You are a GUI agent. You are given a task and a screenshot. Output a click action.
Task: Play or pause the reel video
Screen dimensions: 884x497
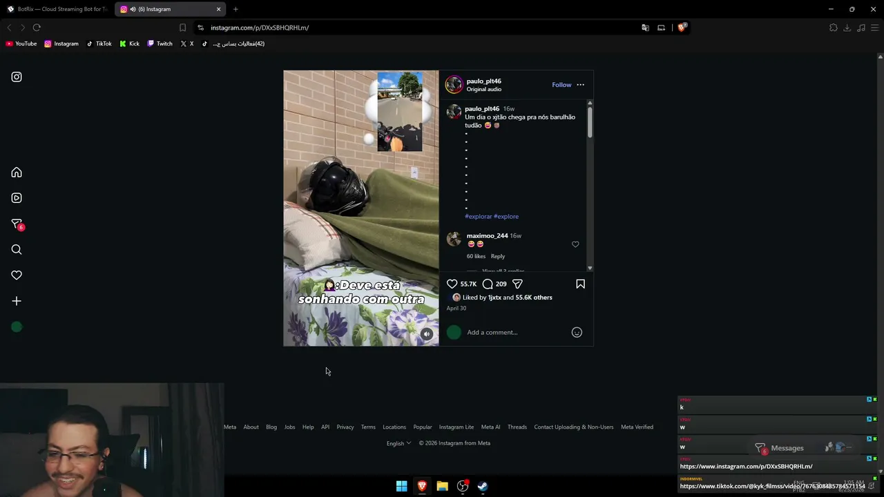pos(361,208)
